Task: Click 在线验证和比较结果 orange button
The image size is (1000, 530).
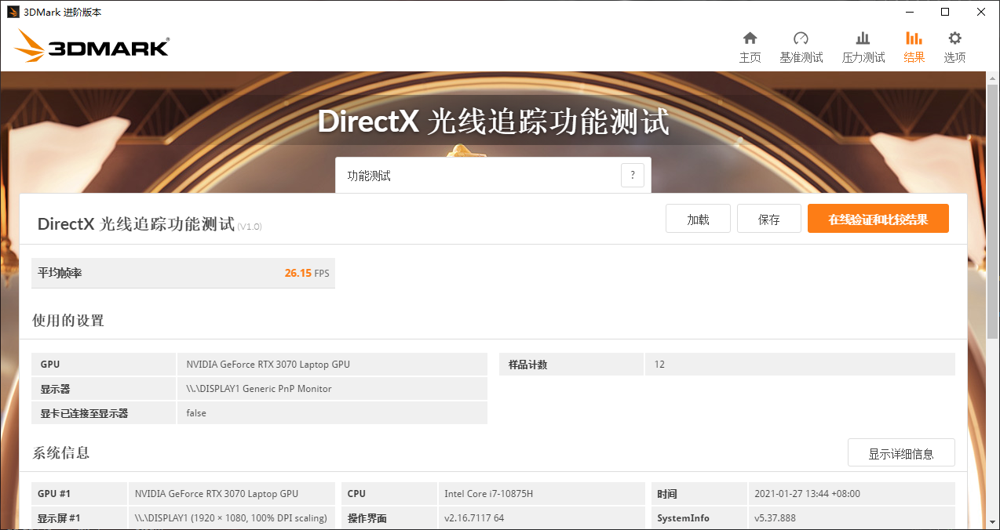Action: (x=878, y=219)
